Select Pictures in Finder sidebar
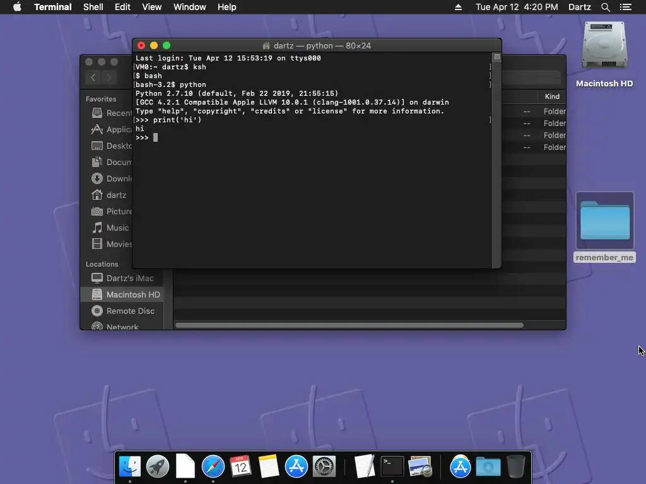This screenshot has height=484, width=646. (111, 212)
